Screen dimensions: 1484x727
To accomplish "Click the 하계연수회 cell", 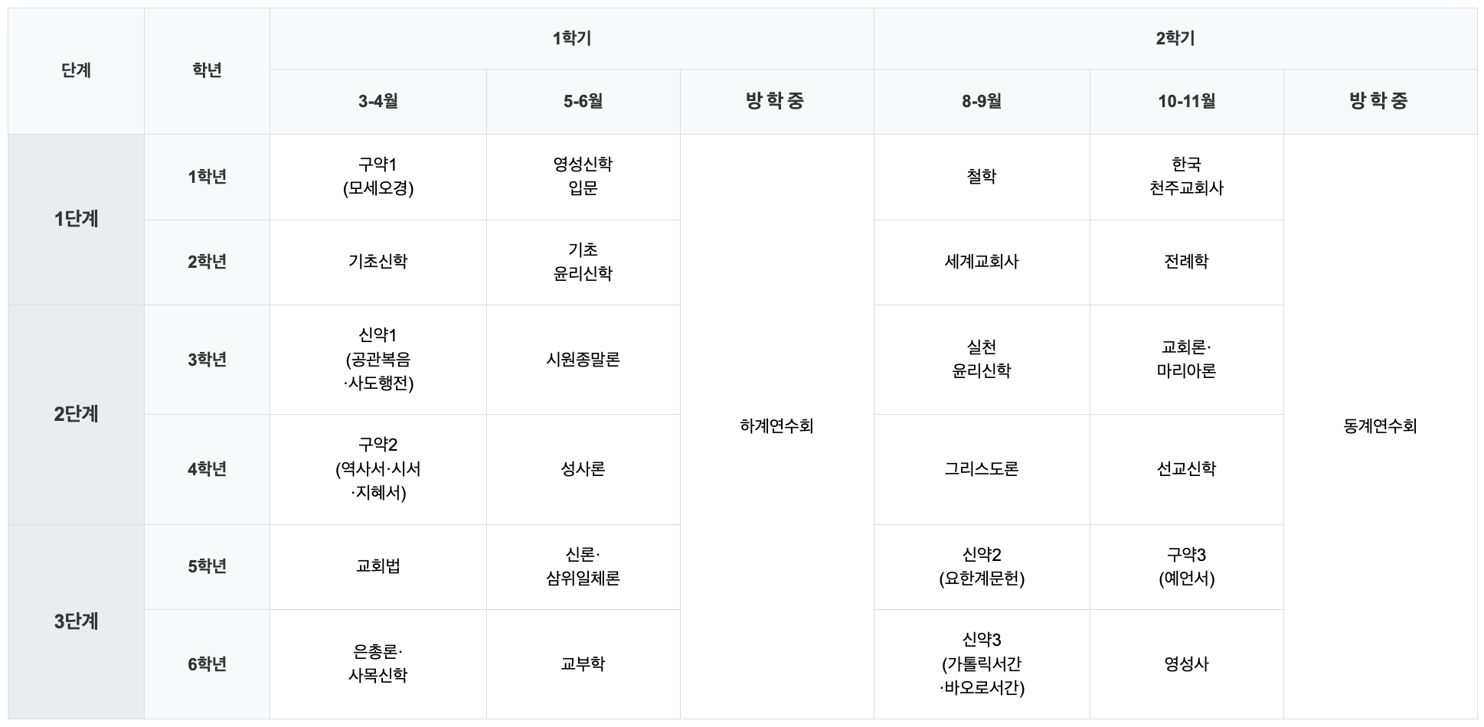I will 776,426.
